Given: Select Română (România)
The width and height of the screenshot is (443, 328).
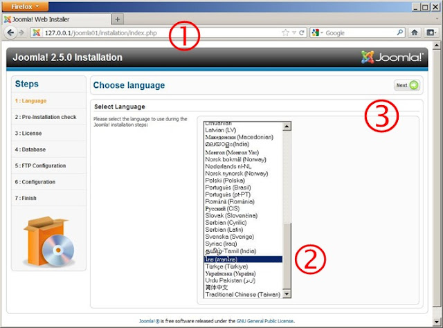Looking at the screenshot, I should pyautogui.click(x=243, y=202).
